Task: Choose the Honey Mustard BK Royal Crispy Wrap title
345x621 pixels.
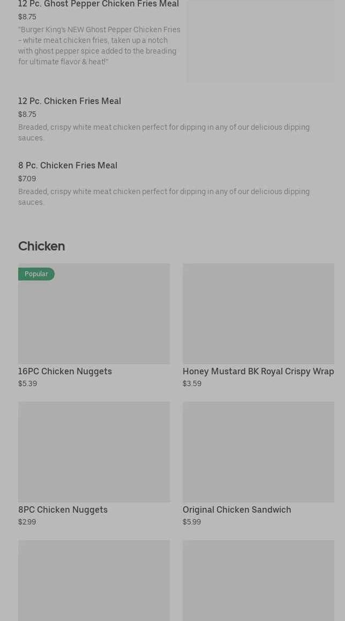Action: (x=258, y=371)
